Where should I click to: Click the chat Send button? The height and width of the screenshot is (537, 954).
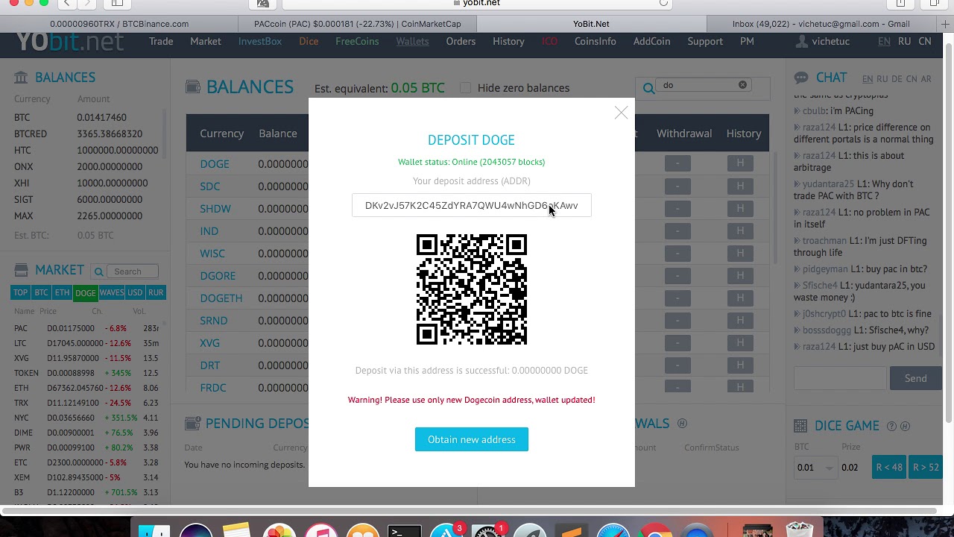click(915, 378)
